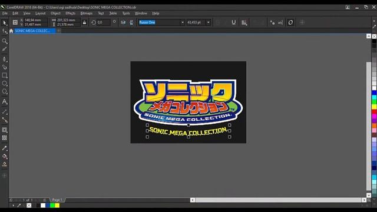Open the Help menu
377x212 pixels.
coord(156,13)
